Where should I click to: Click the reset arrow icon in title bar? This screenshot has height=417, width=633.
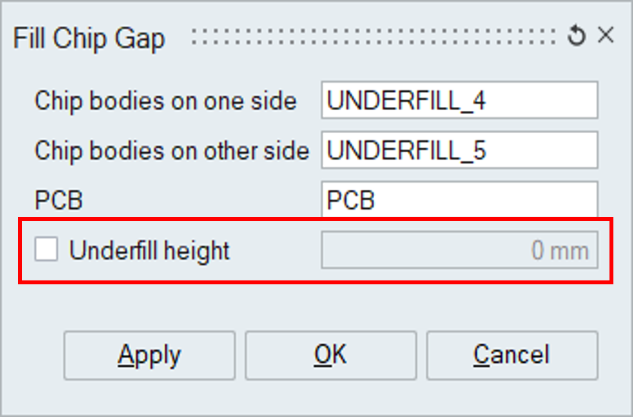pos(576,35)
